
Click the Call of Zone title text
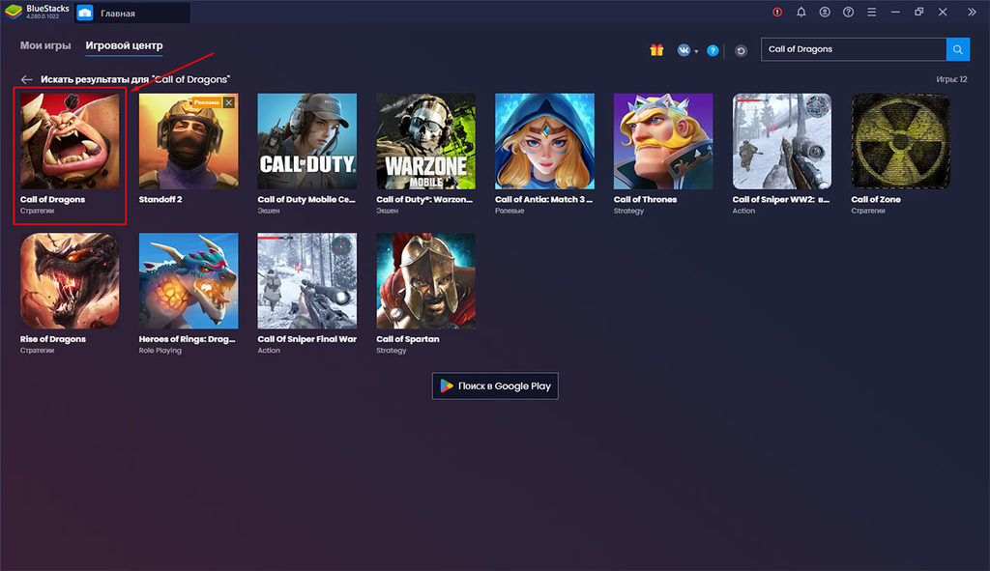876,199
